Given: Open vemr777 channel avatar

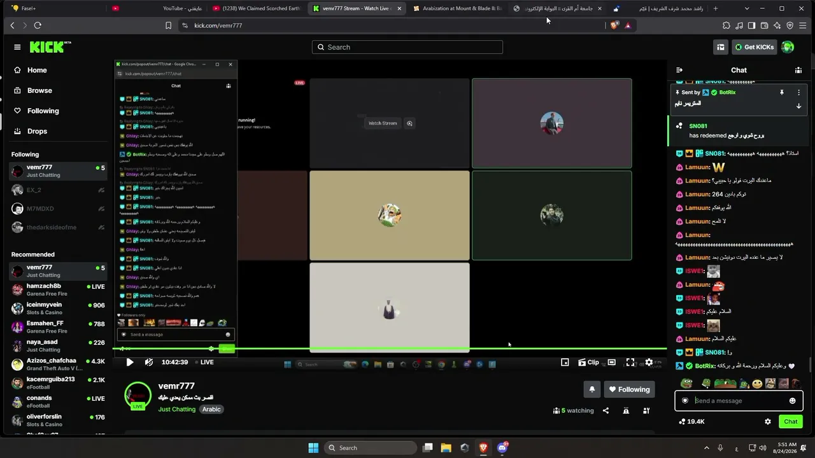Looking at the screenshot, I should pyautogui.click(x=138, y=396).
